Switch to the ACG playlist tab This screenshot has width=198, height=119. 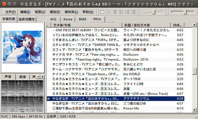[x=53, y=19]
